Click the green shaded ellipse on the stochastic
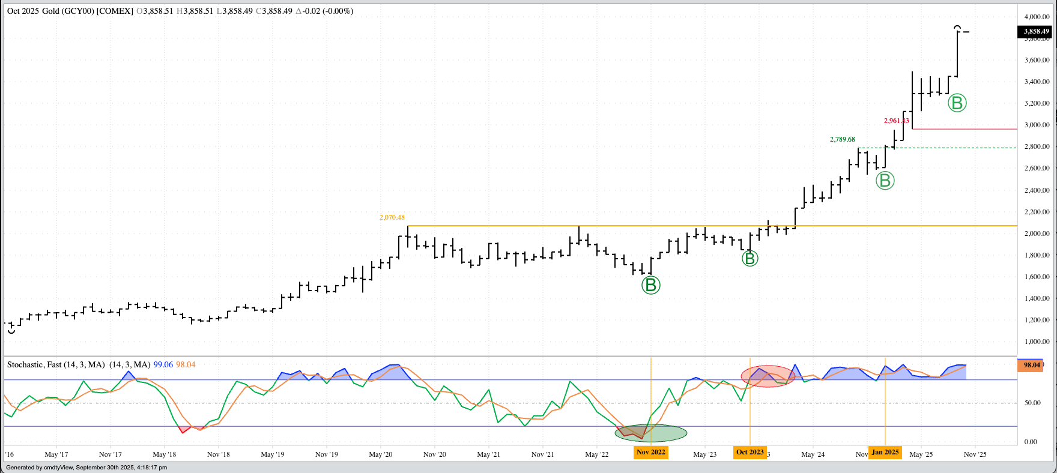The height and width of the screenshot is (473, 1057). click(651, 432)
